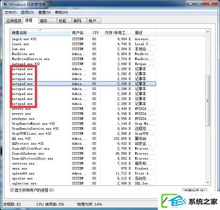This screenshot has height=210, width=220.
Task: Select the splwow64.exe process
Action: [x=83, y=174]
